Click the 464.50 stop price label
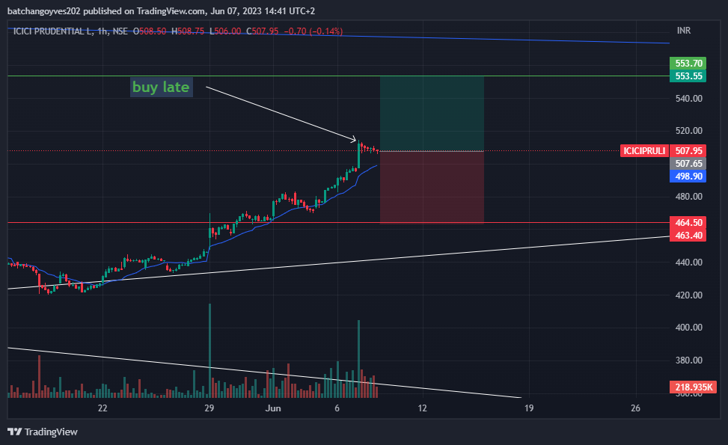Image resolution: width=728 pixels, height=445 pixels. coord(688,223)
